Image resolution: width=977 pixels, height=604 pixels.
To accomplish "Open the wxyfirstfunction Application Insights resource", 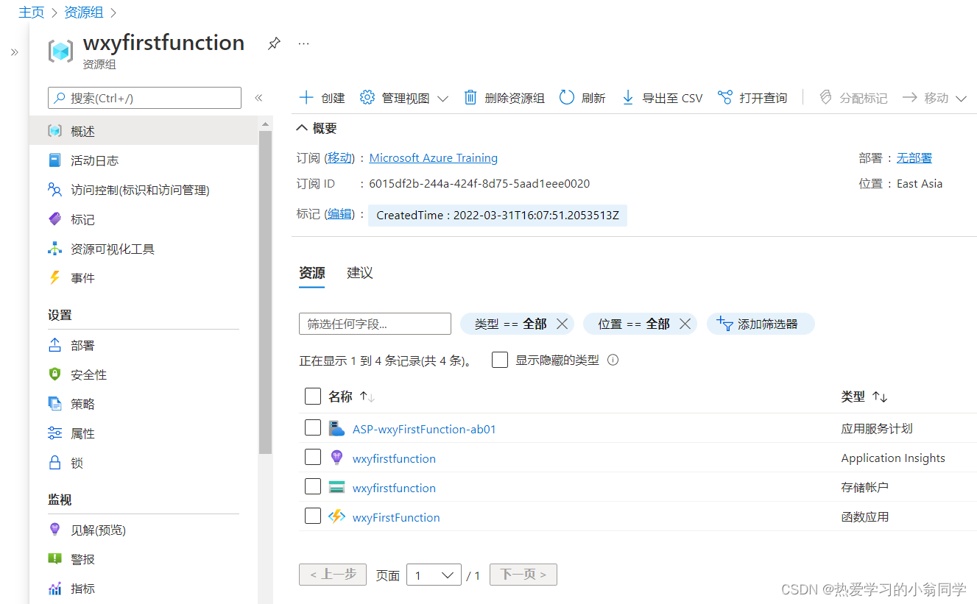I will [394, 458].
